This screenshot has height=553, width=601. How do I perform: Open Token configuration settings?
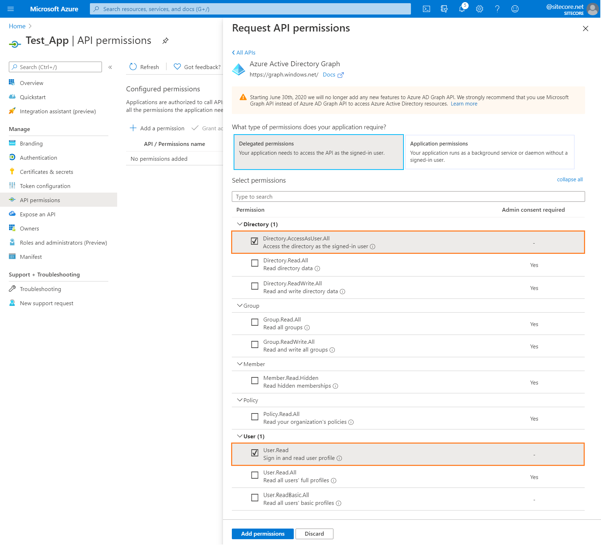click(45, 186)
